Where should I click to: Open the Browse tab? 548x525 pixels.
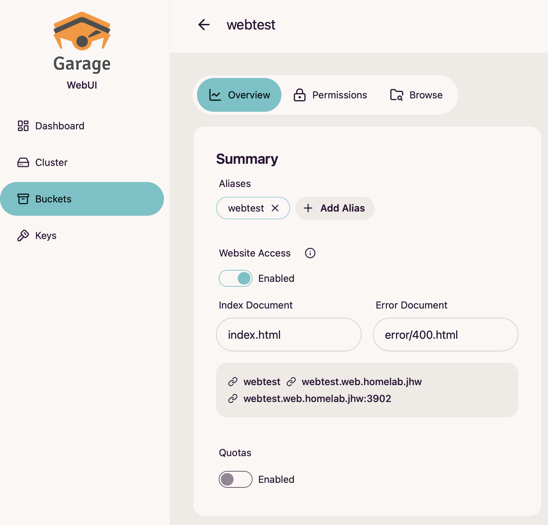click(x=416, y=95)
